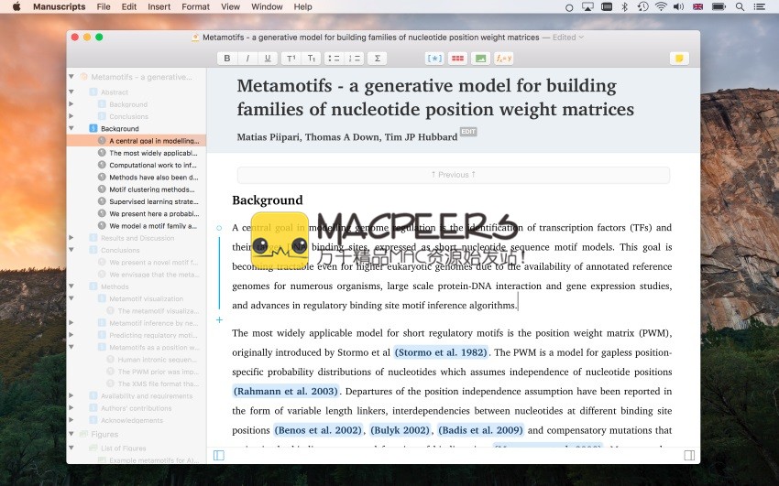779x486 pixels.
Task: Click the Previous section button
Action: pyautogui.click(x=453, y=175)
